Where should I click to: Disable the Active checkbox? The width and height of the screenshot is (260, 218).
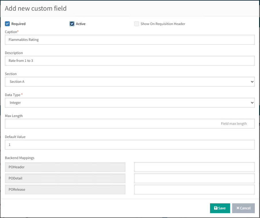[72, 24]
